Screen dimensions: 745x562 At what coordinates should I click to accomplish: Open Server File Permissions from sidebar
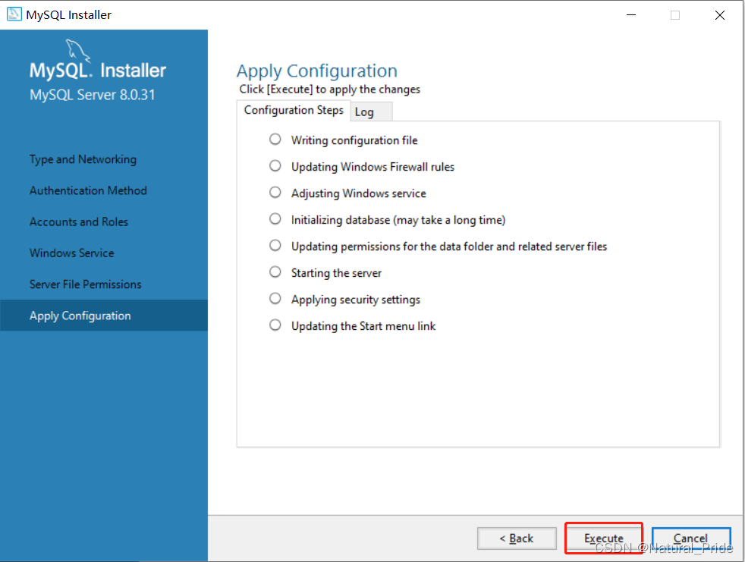pos(85,284)
